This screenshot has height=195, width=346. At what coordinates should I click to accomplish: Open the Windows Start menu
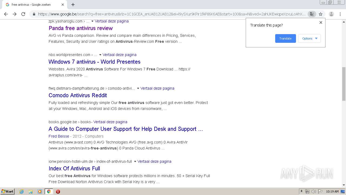click(x=8, y=191)
